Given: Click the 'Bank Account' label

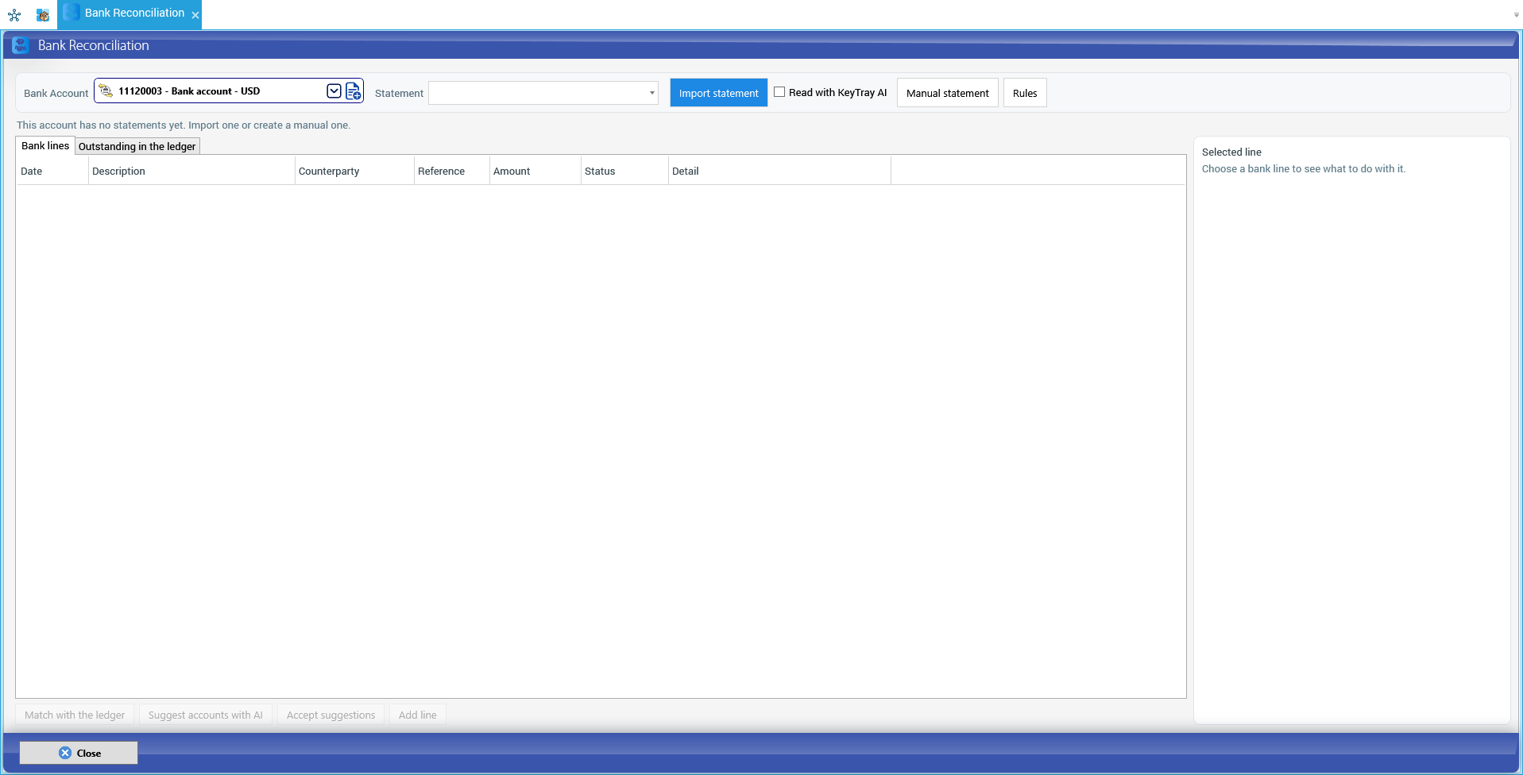Looking at the screenshot, I should coord(56,93).
